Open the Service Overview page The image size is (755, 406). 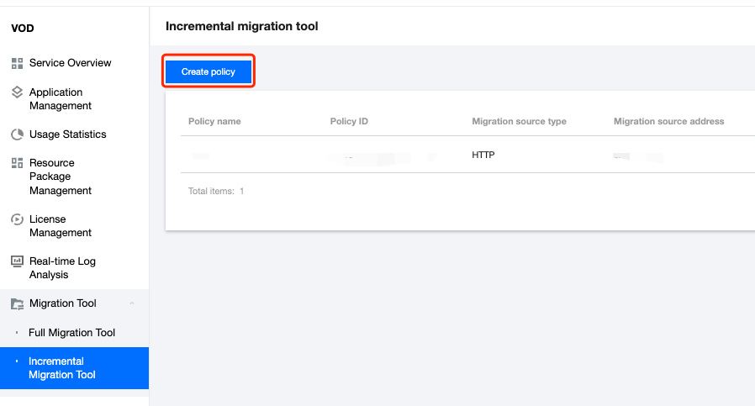click(70, 63)
